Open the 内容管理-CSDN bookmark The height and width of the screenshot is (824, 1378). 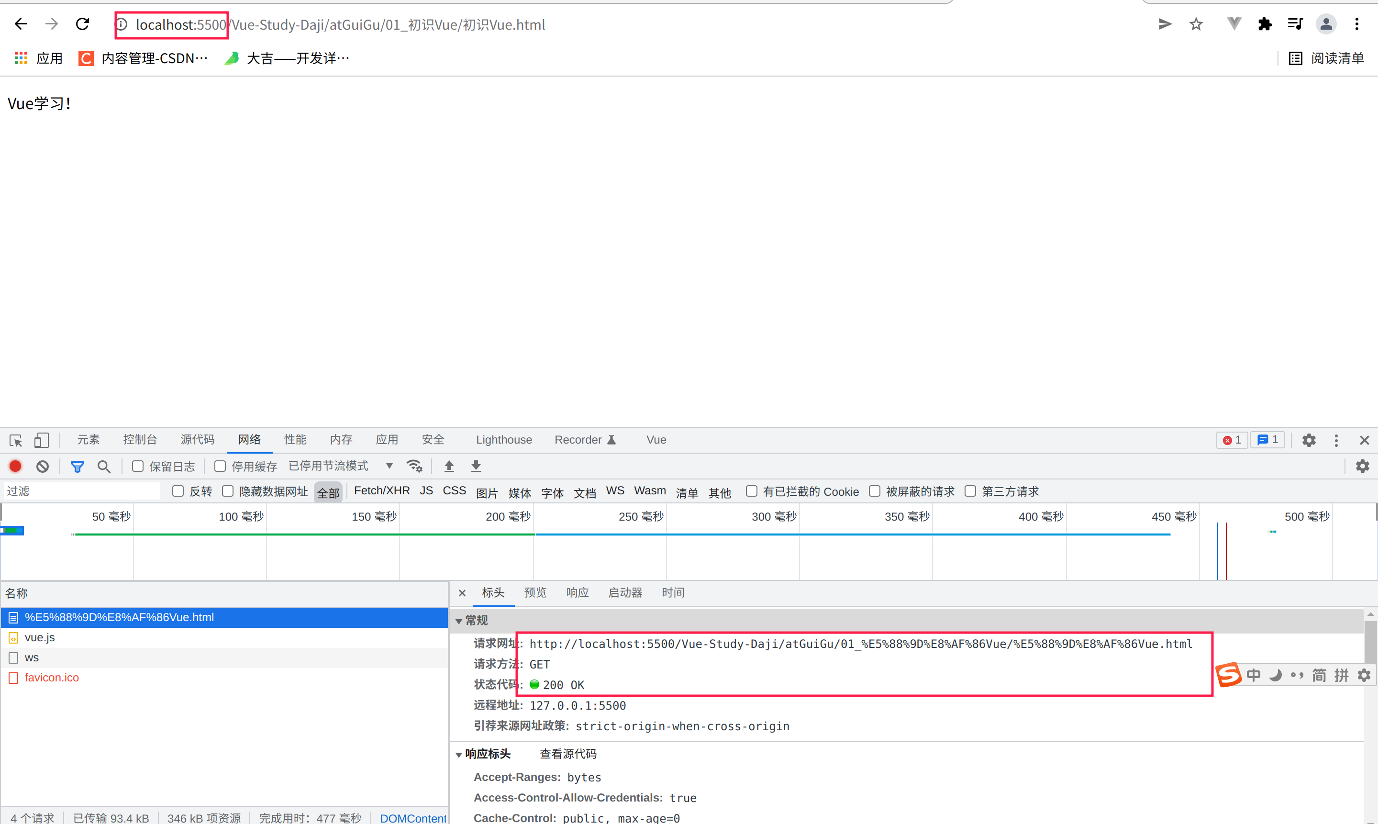click(143, 58)
